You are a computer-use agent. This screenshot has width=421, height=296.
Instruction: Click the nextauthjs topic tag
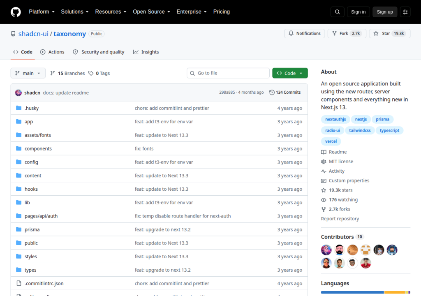pyautogui.click(x=335, y=119)
